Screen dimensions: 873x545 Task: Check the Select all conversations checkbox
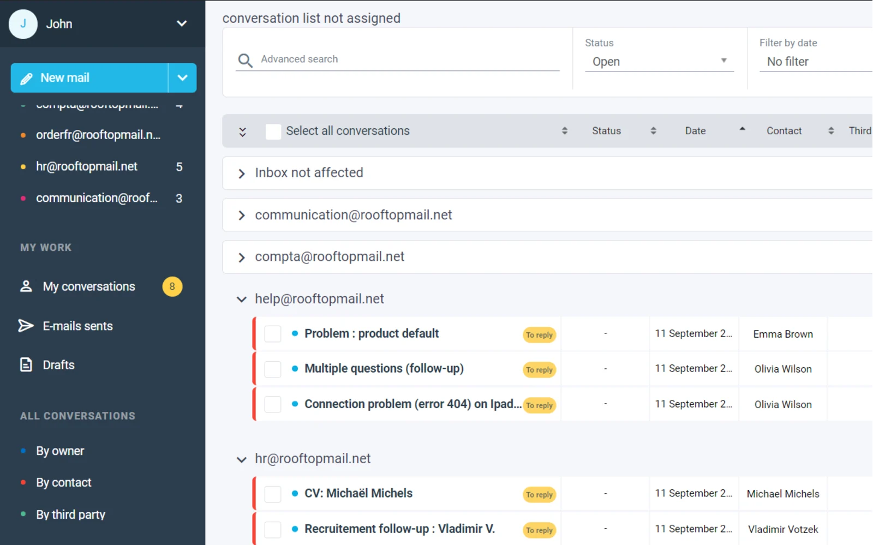tap(273, 131)
